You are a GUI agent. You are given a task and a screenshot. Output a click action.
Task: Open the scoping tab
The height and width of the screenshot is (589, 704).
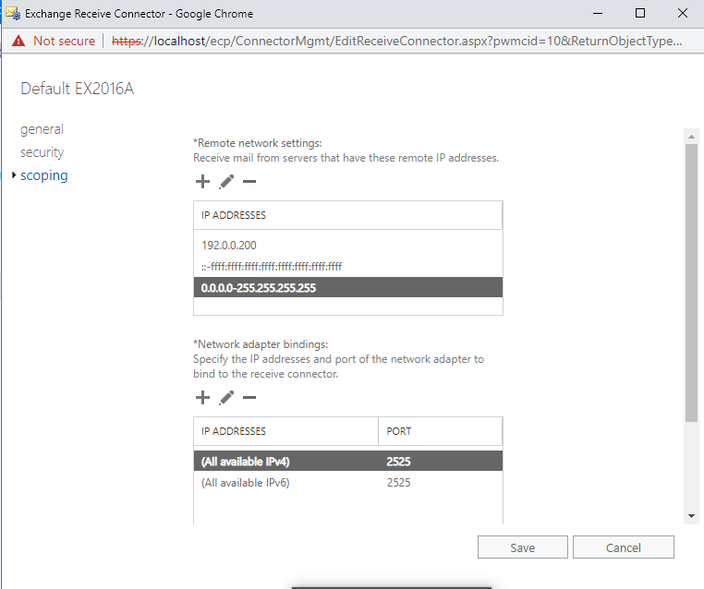44,175
